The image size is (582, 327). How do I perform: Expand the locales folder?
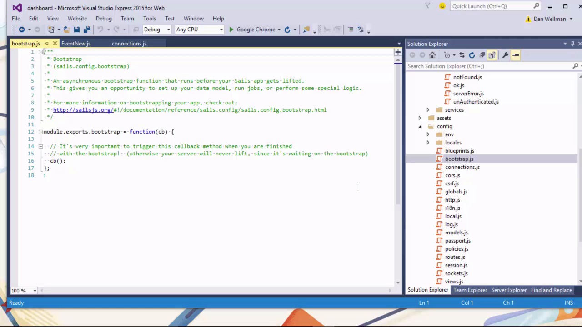(x=428, y=143)
